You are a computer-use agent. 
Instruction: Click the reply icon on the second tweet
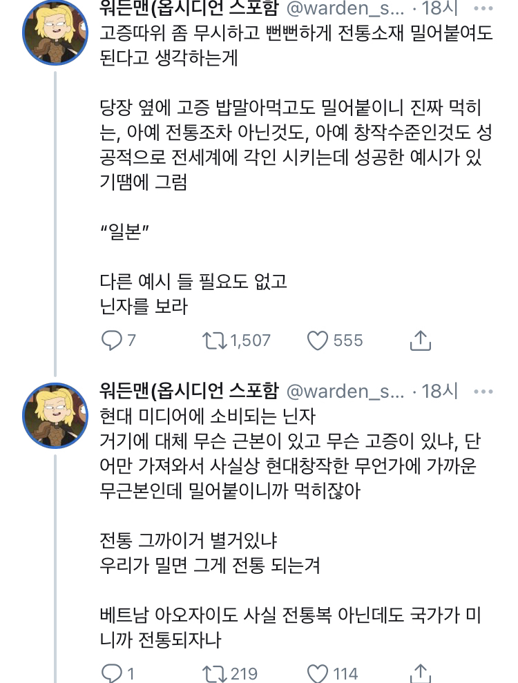[x=111, y=669]
